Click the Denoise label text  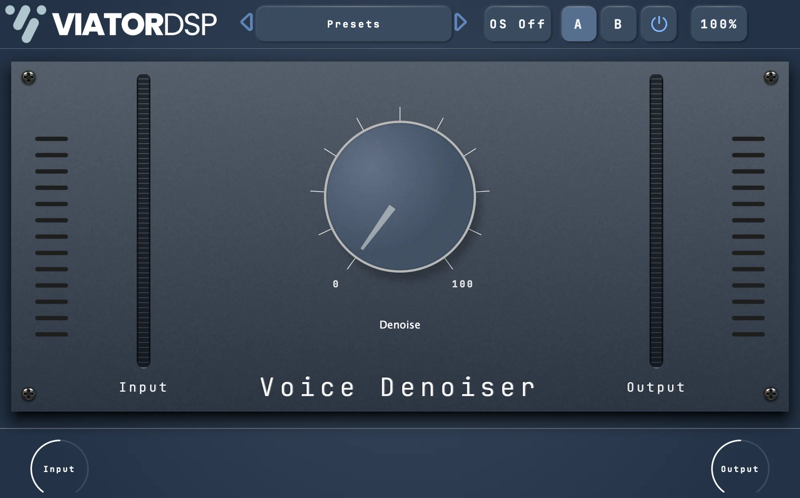pyautogui.click(x=400, y=325)
